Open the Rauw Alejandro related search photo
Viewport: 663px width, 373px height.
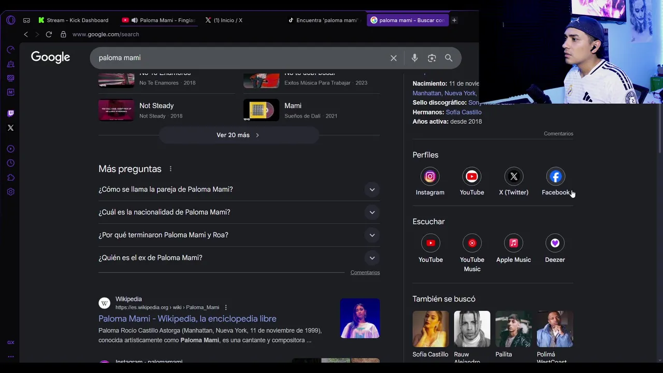(x=472, y=329)
